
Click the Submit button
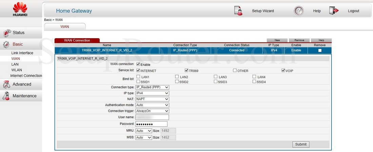301,145
